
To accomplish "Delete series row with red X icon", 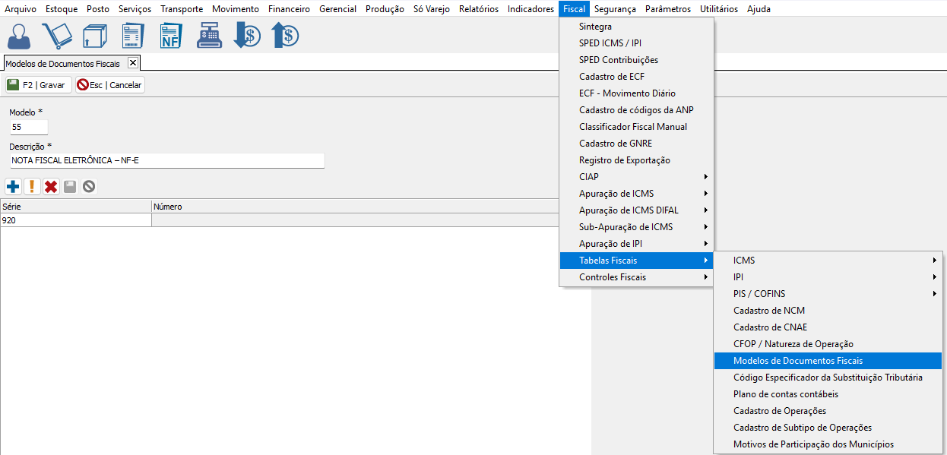I will coord(51,186).
